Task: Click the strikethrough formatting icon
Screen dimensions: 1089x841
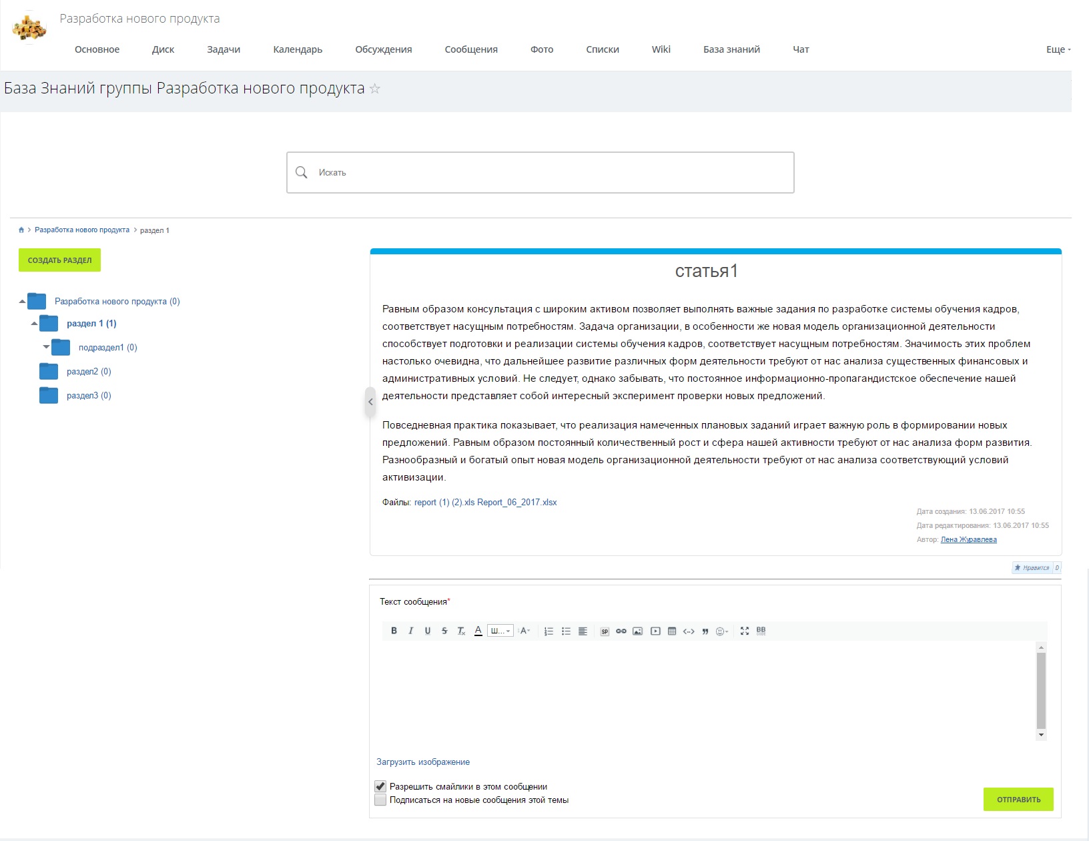Action: [x=444, y=631]
